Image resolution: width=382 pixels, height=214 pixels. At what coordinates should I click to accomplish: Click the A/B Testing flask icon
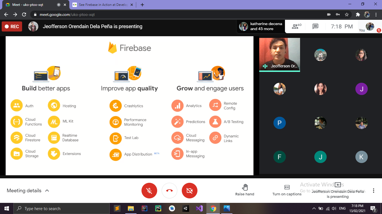(215, 122)
